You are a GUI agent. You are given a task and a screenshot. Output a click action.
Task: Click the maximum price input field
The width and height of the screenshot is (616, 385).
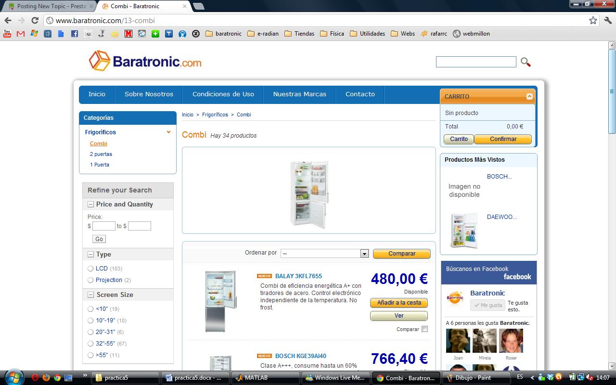[x=140, y=226]
